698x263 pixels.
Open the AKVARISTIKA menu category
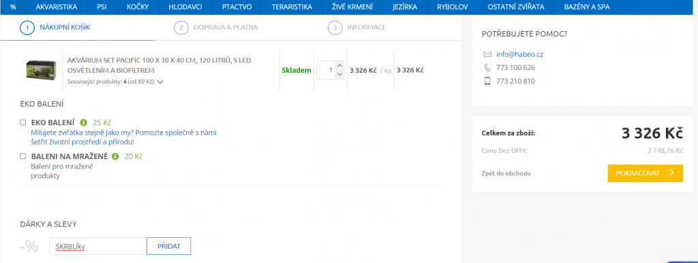click(57, 7)
